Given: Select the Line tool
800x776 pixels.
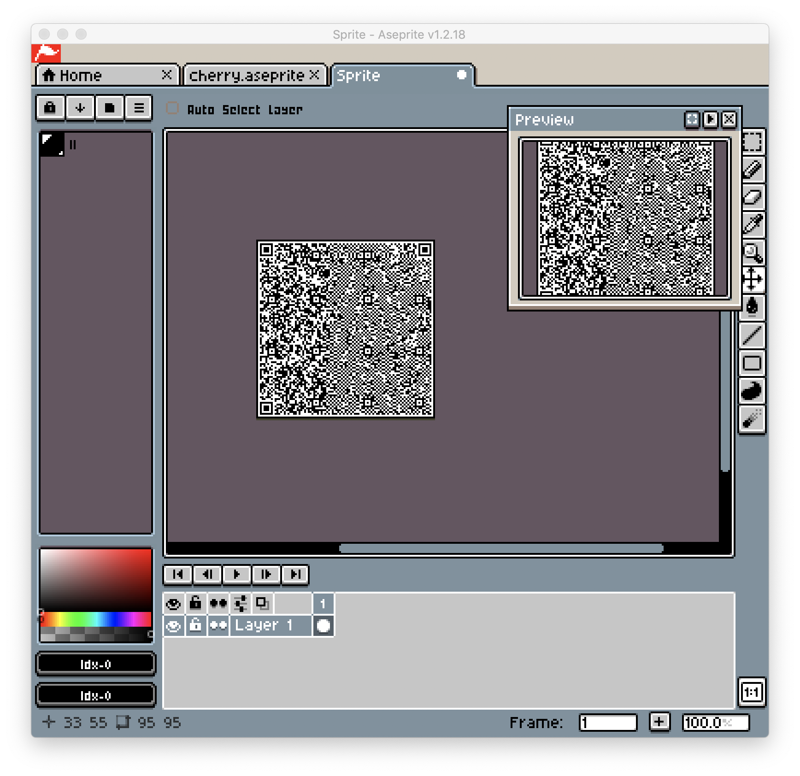Looking at the screenshot, I should (753, 335).
